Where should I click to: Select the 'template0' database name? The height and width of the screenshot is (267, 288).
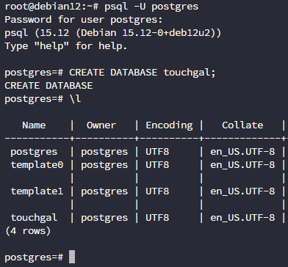(x=37, y=165)
